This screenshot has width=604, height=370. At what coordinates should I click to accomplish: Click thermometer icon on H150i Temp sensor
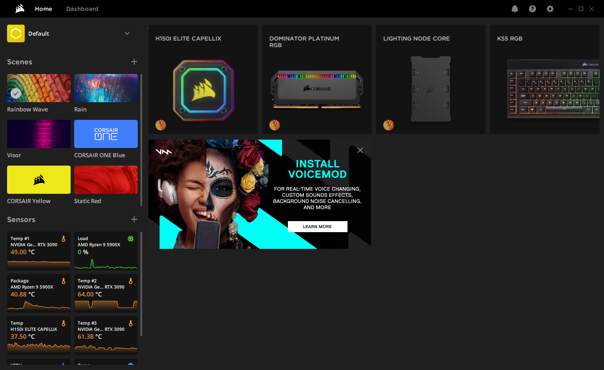tap(64, 323)
